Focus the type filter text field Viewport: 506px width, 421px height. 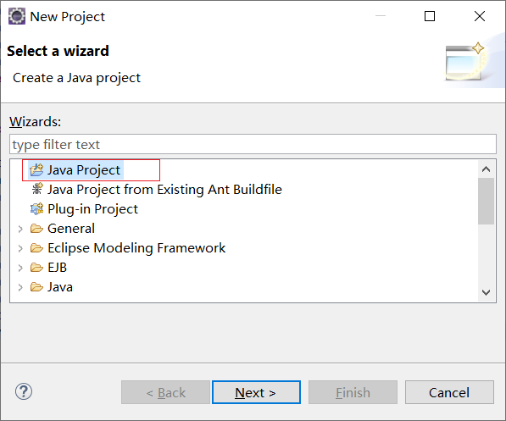click(253, 145)
